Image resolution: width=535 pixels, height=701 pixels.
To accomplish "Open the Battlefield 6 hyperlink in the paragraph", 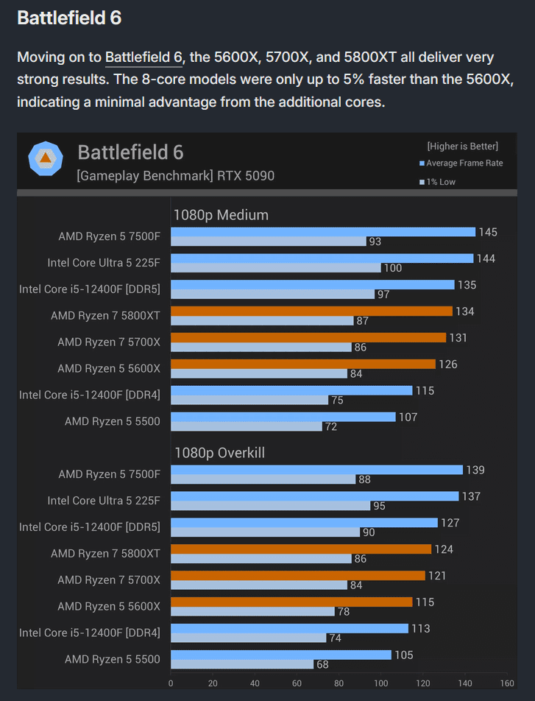I will point(143,57).
